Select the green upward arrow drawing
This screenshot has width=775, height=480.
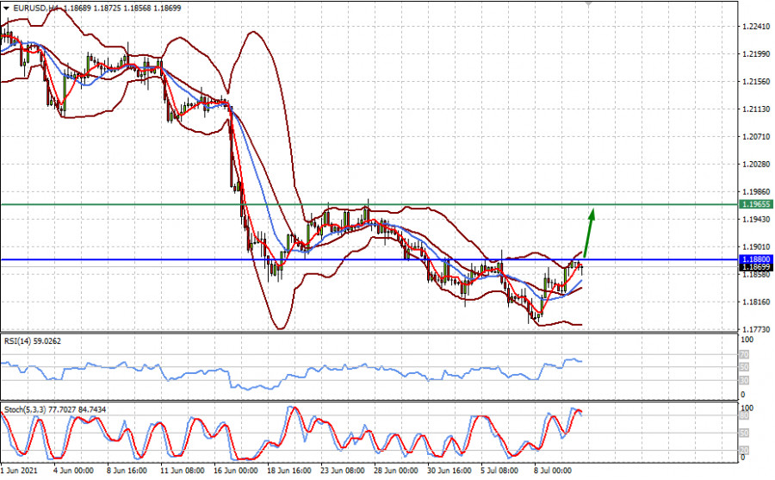point(588,231)
